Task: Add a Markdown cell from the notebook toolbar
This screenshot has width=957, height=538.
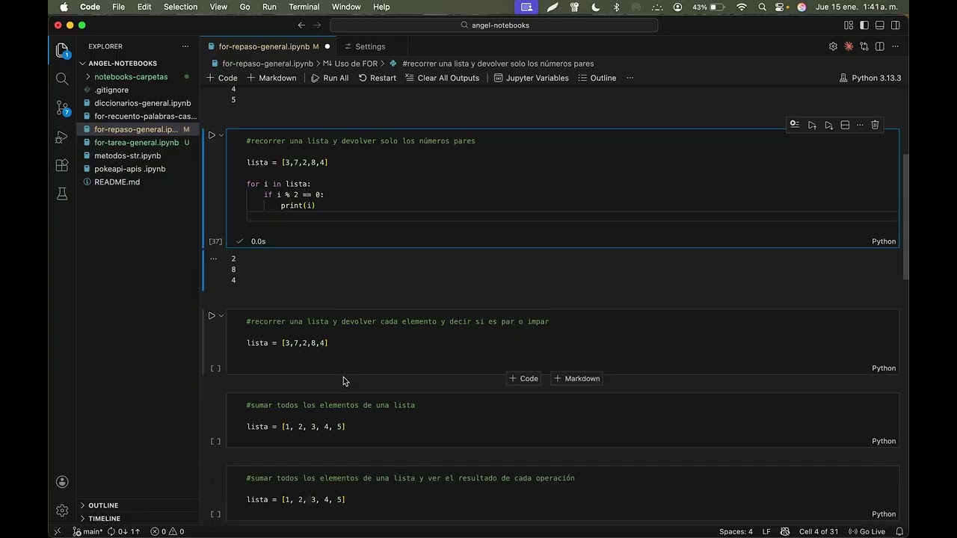Action: 271,78
